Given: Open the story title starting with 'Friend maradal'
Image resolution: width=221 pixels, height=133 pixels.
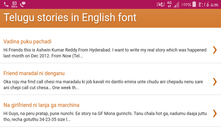Looking at the screenshot, I should [x=34, y=73].
